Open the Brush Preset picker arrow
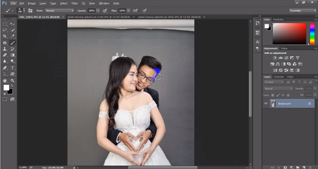The height and width of the screenshot is (169, 318). coord(24,11)
